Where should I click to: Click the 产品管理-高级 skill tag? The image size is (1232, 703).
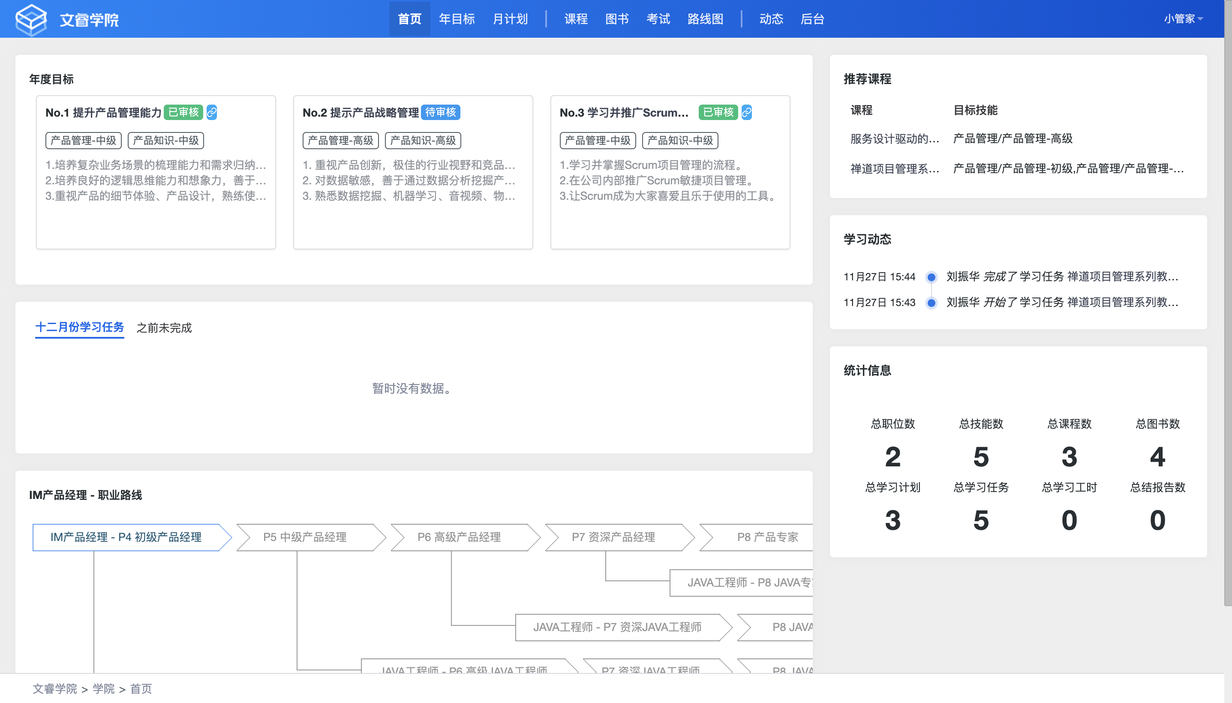tap(340, 141)
